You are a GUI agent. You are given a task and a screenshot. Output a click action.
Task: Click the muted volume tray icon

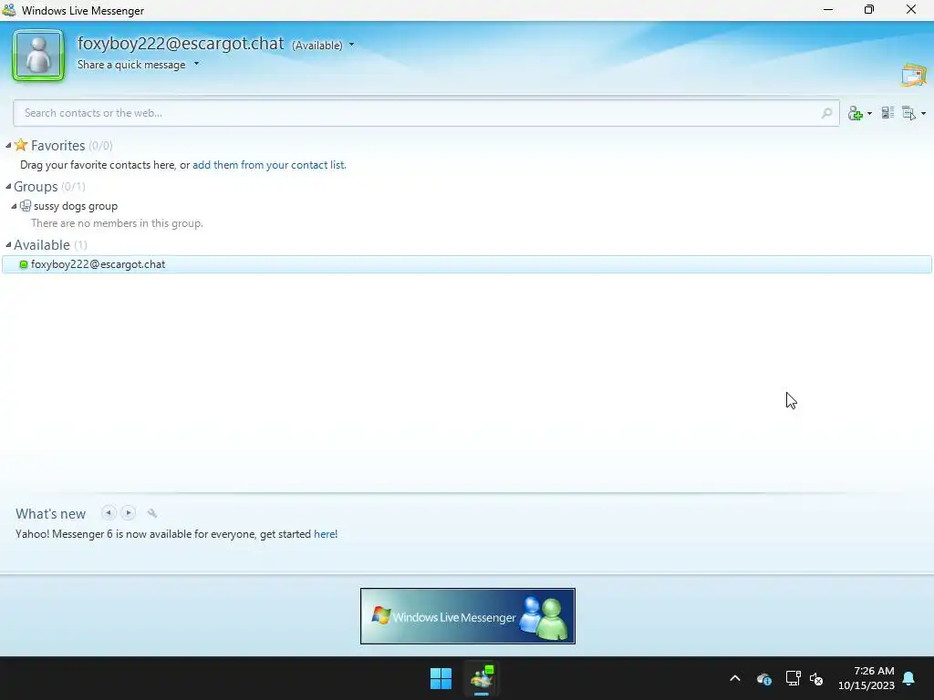(x=816, y=678)
